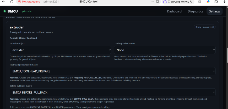The image size is (228, 109).
Task: Click the green status dot next to BMCU
Action: coord(5,11)
